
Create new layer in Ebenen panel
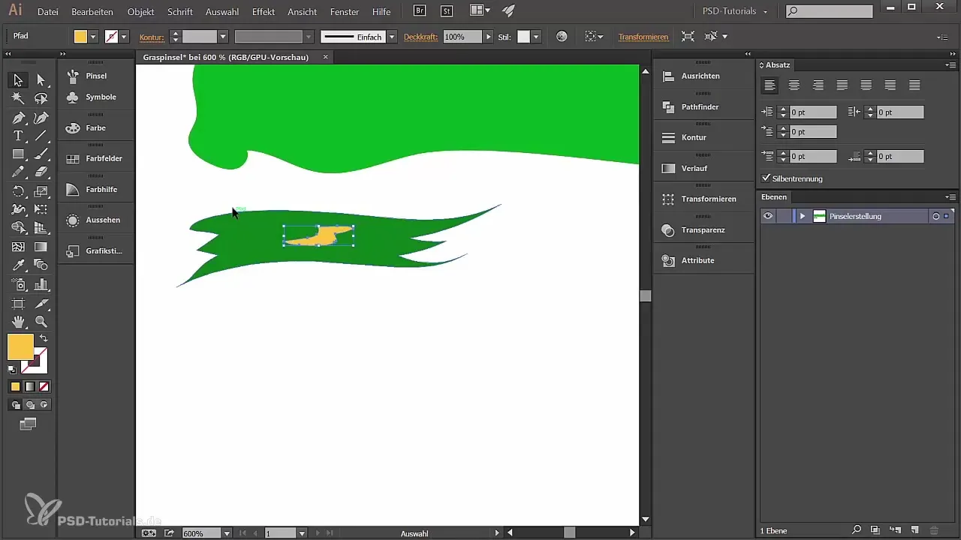(914, 530)
